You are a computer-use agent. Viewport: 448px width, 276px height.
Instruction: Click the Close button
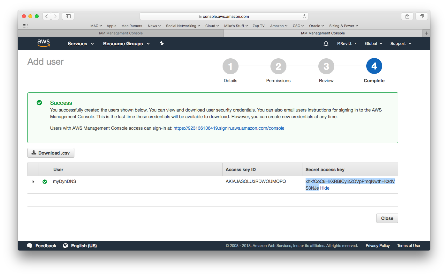[x=387, y=218]
